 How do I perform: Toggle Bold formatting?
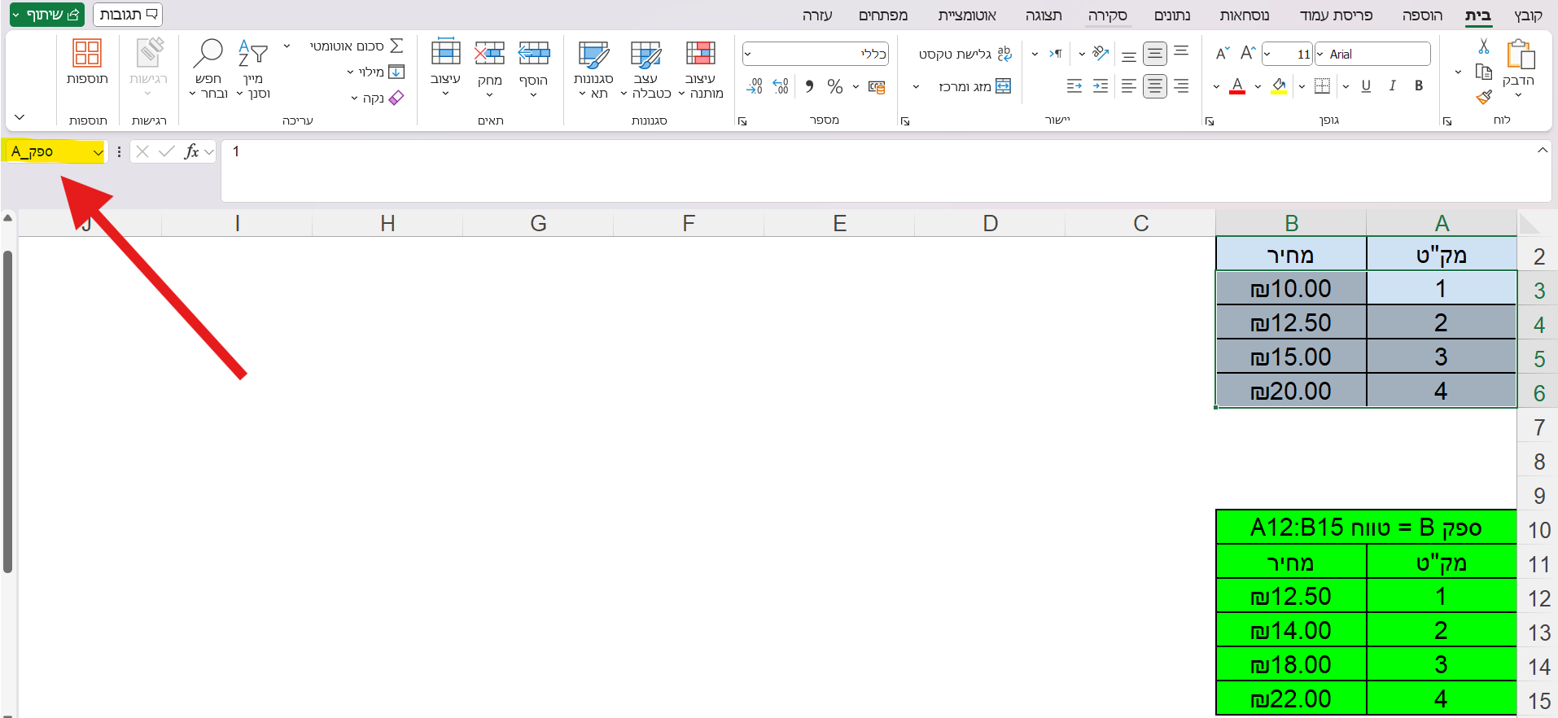click(1419, 85)
